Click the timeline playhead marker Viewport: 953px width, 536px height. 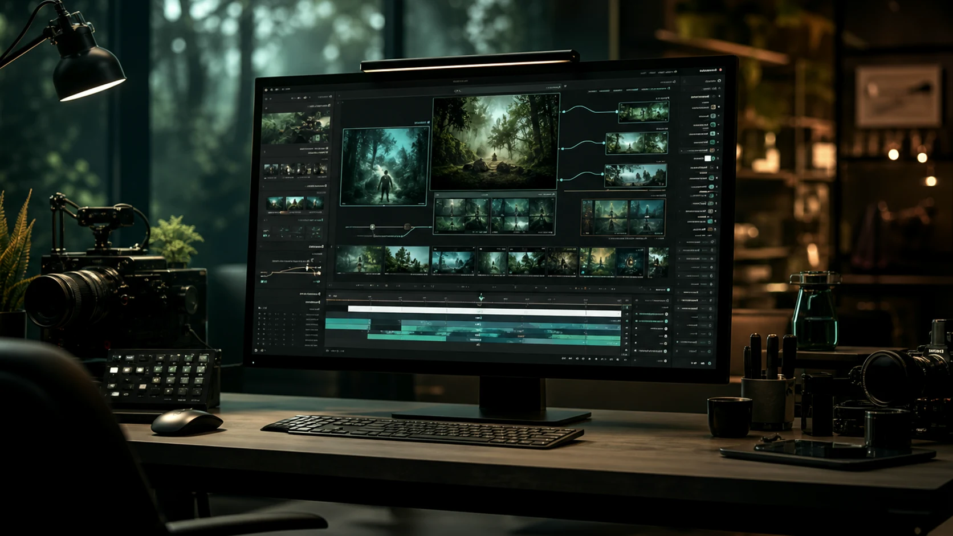[482, 297]
